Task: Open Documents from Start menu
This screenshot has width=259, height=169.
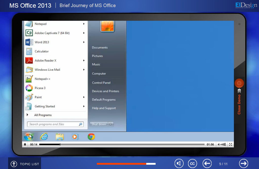Action: [100, 48]
